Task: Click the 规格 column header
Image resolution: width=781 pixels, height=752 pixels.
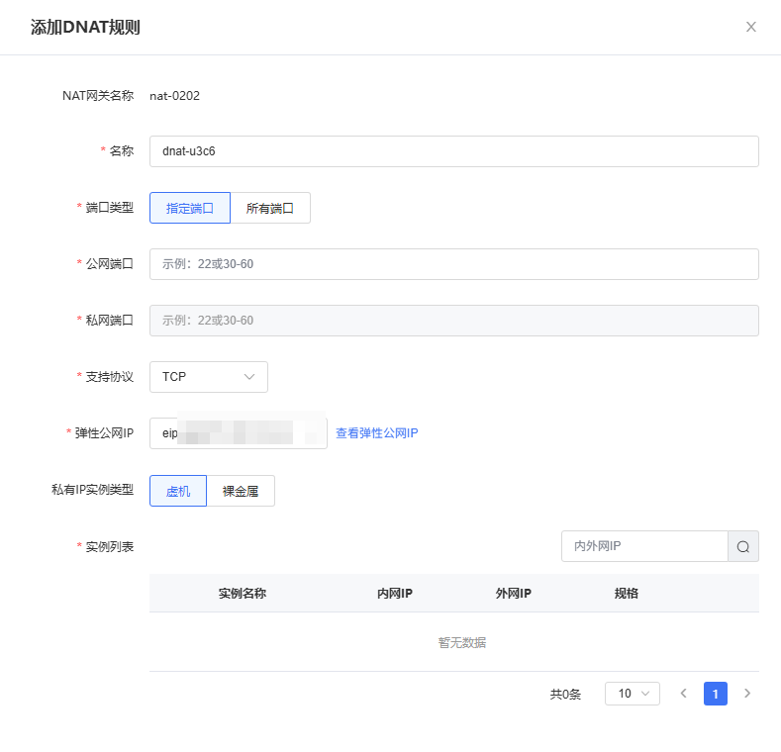Action: pos(627,594)
